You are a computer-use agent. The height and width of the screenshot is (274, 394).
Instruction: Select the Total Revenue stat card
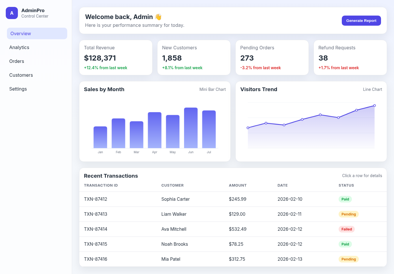click(x=116, y=57)
